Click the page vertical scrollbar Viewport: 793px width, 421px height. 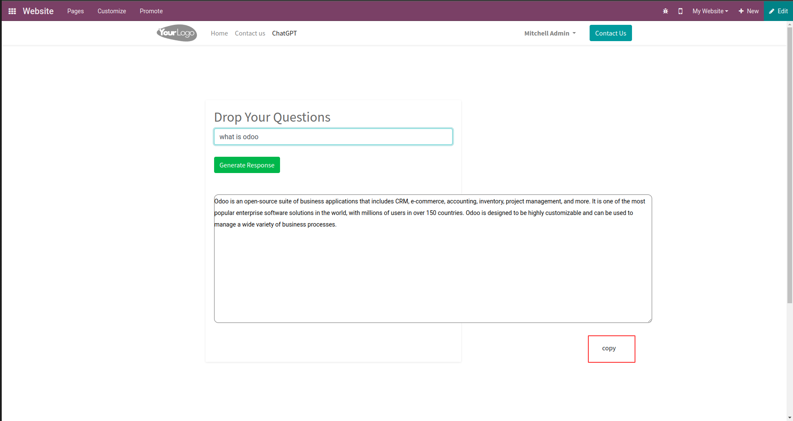coord(790,165)
